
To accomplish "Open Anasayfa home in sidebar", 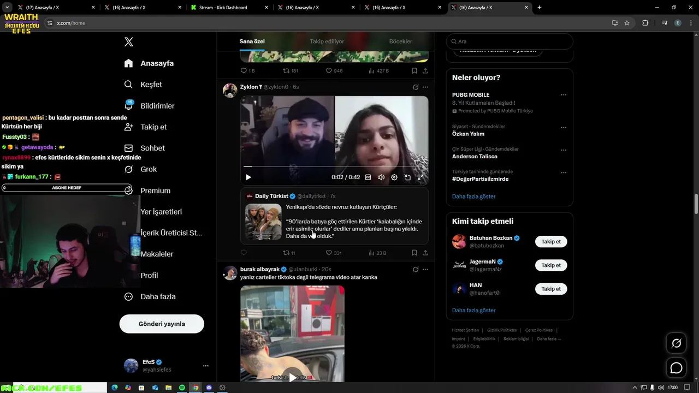I will tap(149, 63).
